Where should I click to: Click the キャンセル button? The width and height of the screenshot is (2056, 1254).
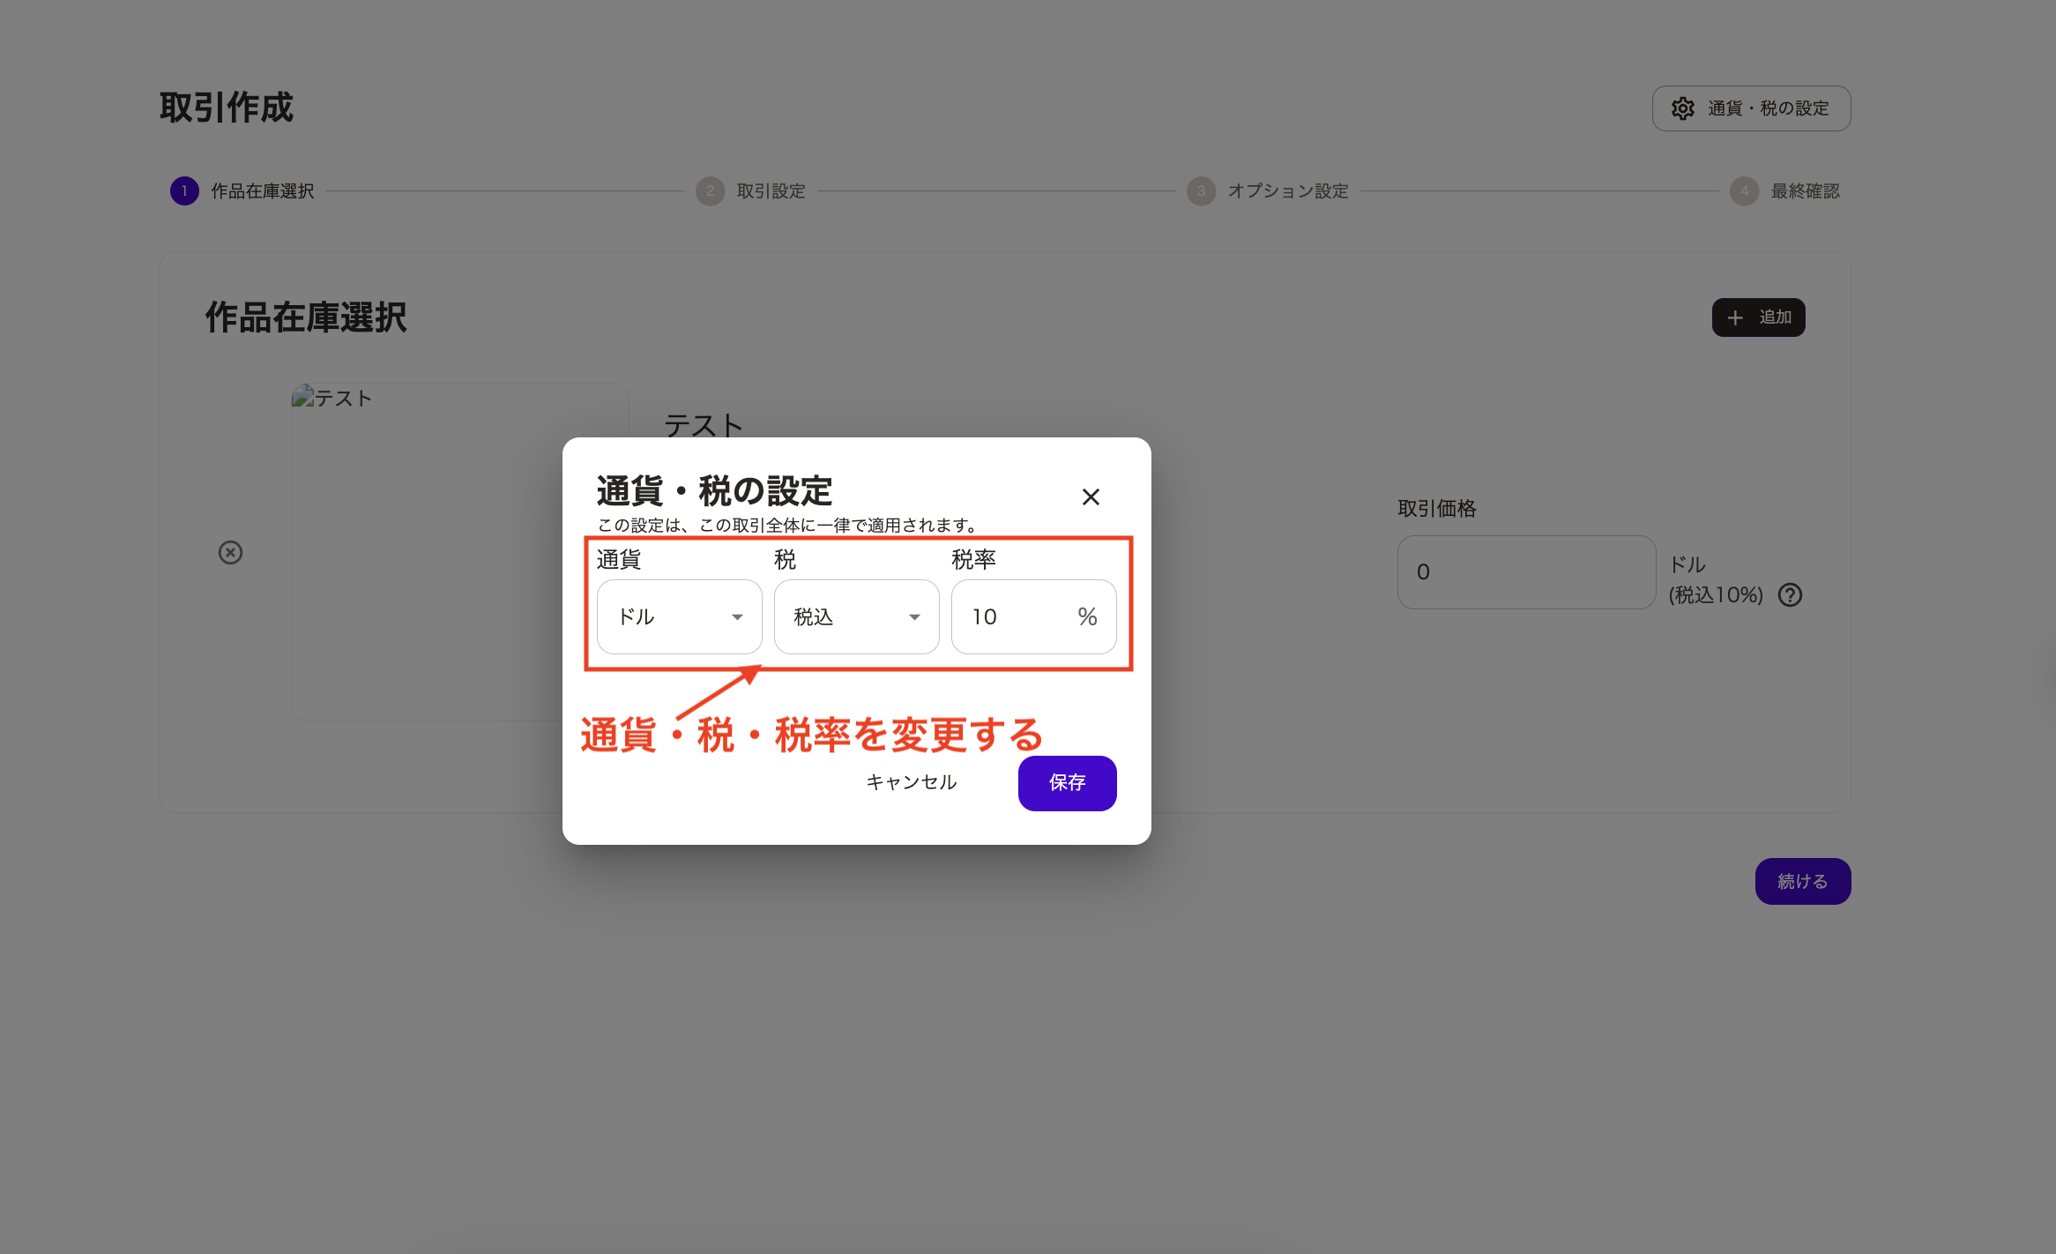click(x=912, y=783)
